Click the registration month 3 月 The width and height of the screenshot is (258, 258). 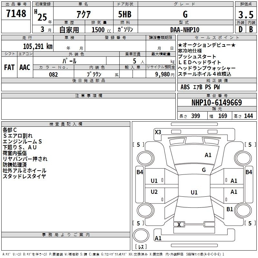pos(46,29)
